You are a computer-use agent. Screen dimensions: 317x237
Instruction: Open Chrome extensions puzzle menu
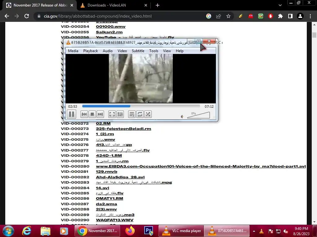coord(280,16)
